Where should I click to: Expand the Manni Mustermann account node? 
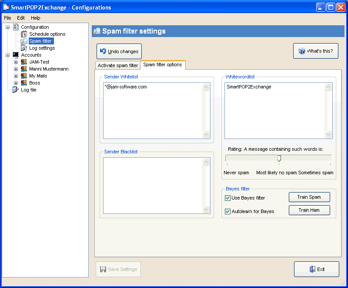point(16,69)
